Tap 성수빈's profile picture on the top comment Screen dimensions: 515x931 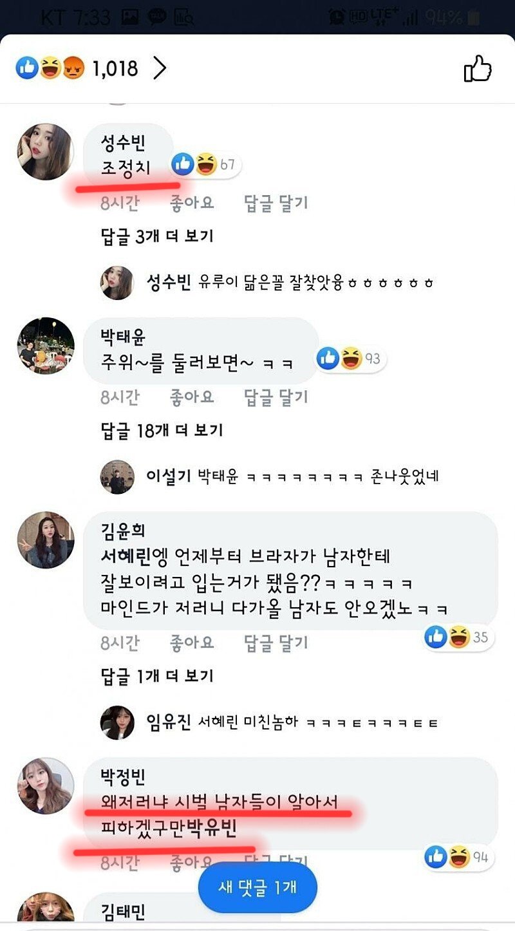click(x=45, y=151)
